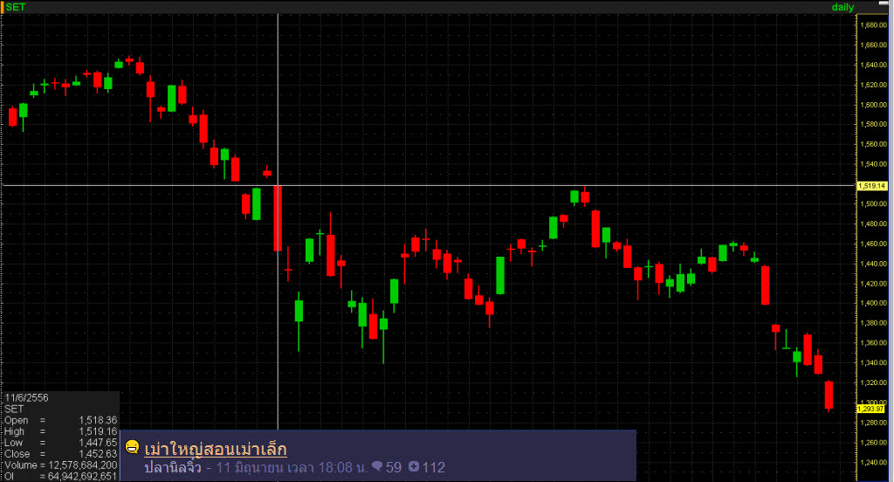Viewport: 894px width, 482px height.
Task: Select the Close value 1,452.63
Action: pos(98,454)
